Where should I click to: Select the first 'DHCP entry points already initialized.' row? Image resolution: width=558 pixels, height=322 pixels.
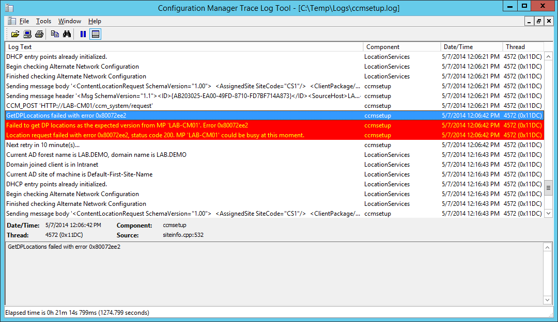pos(274,57)
